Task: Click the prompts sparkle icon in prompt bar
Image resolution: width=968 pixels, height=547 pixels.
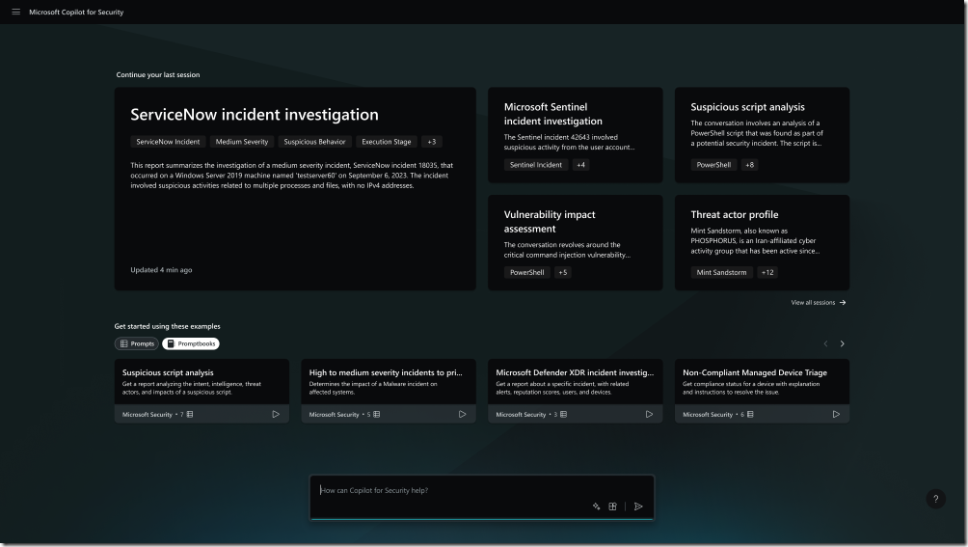Action: click(x=597, y=506)
